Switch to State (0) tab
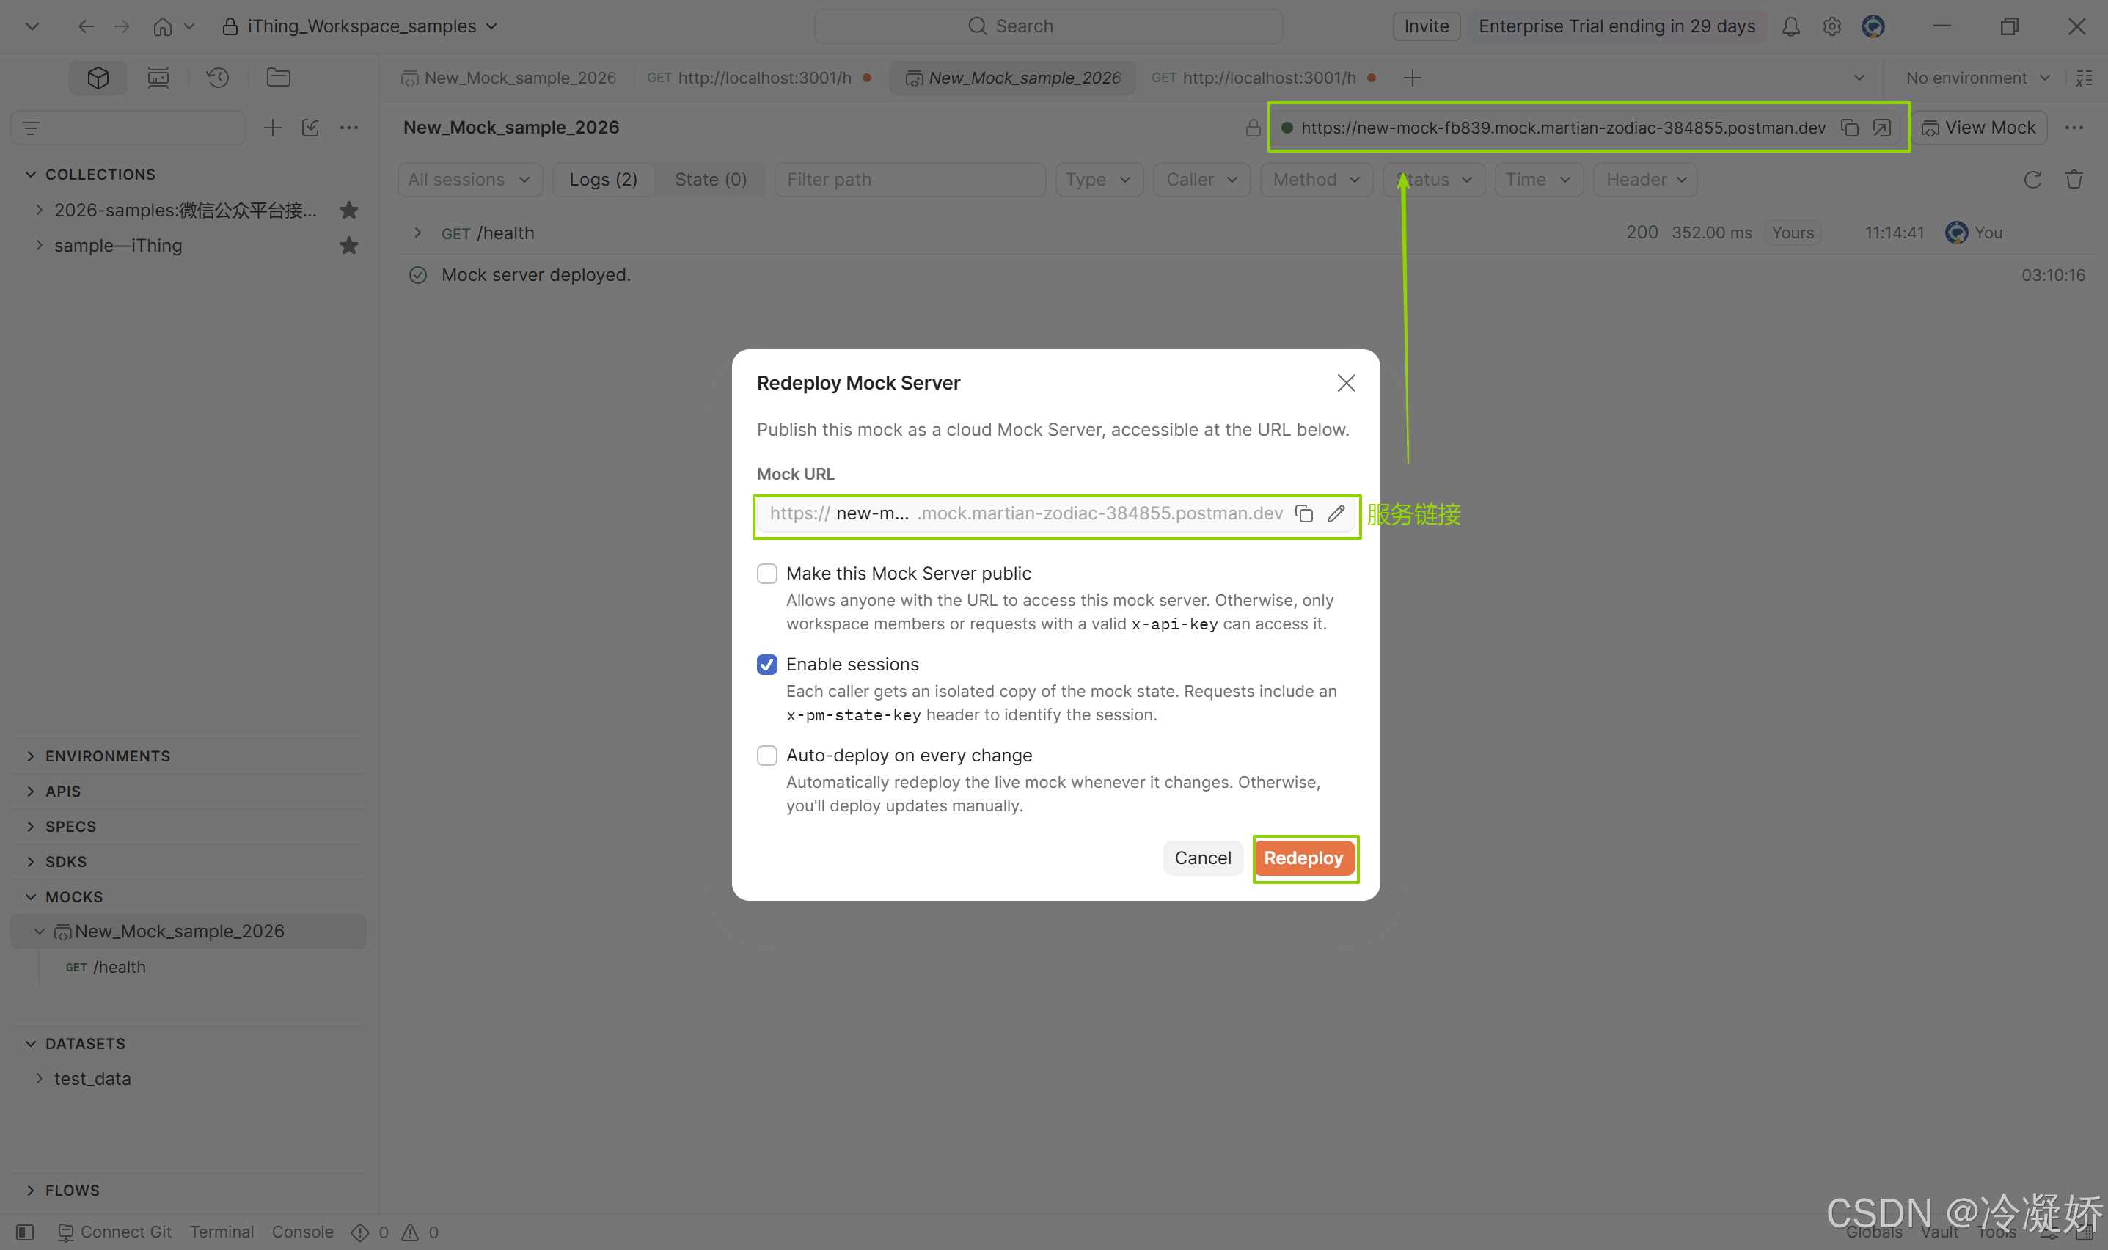The width and height of the screenshot is (2108, 1250). coord(711,180)
